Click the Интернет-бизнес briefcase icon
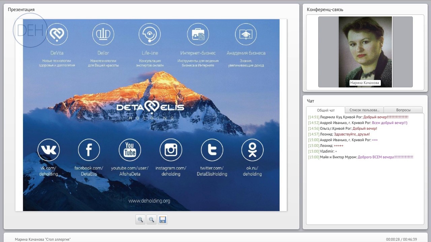The width and height of the screenshot is (431, 242). [x=198, y=34]
